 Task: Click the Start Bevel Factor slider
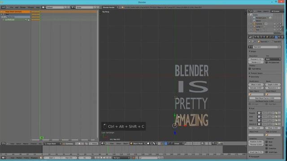[x=265, y=98]
